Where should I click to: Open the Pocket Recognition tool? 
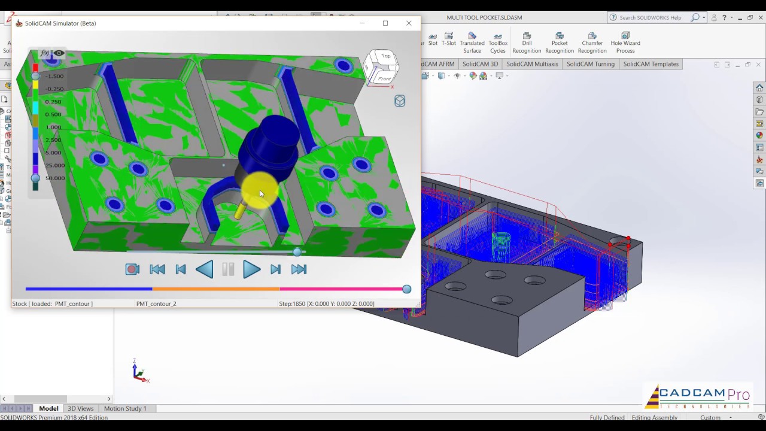click(560, 43)
